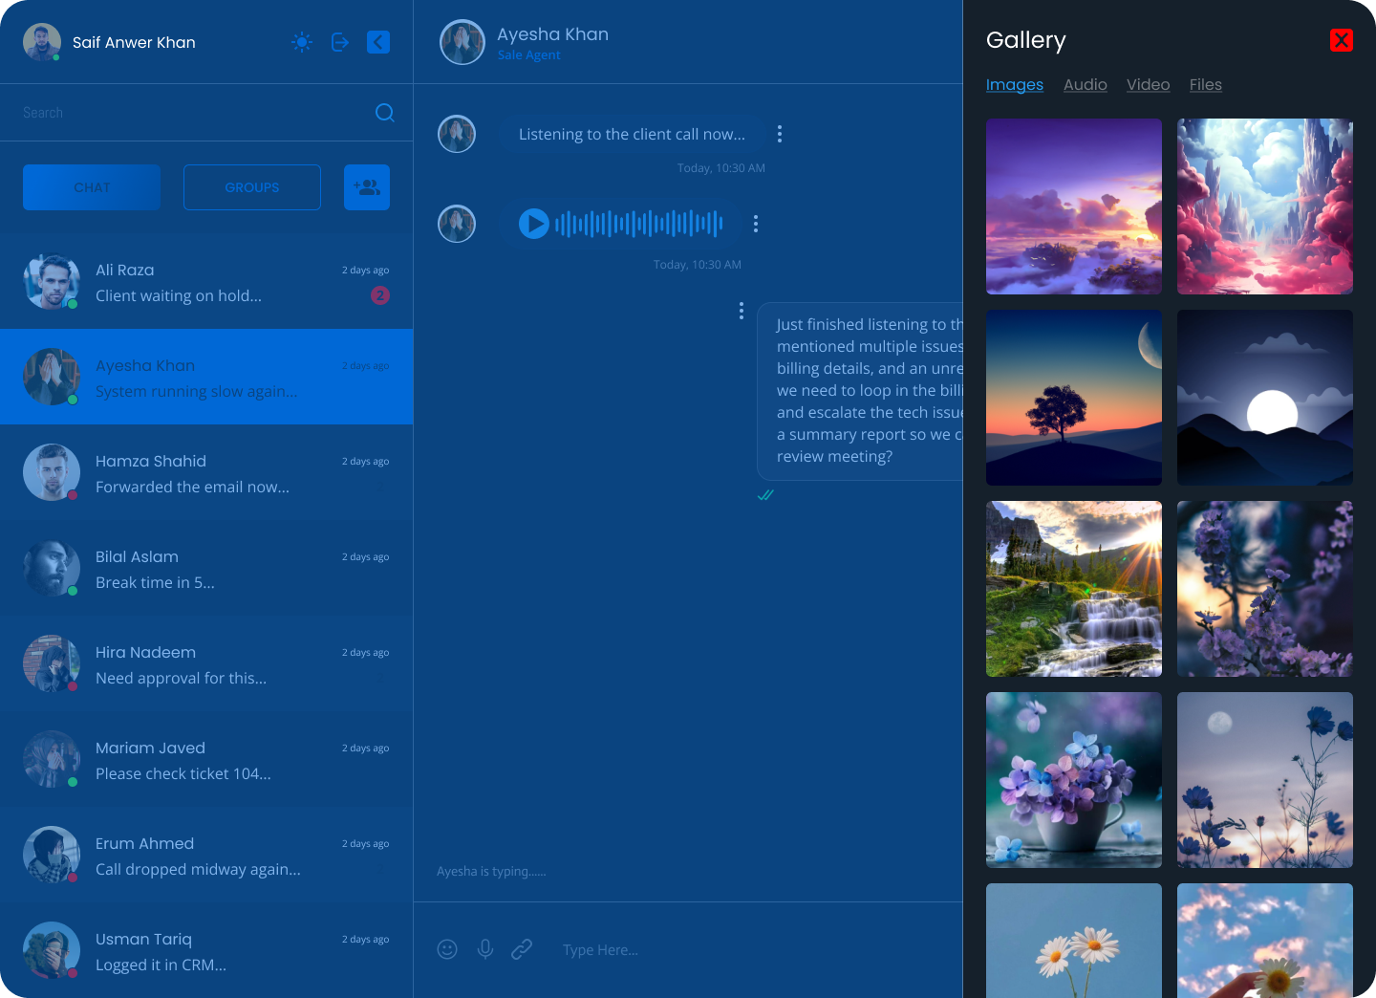
Task: Open the three-dot menu for the voice message
Action: pyautogui.click(x=756, y=224)
